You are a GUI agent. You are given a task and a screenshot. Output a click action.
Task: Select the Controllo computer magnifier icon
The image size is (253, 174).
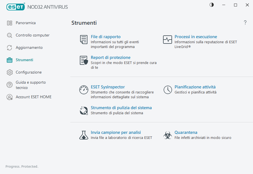point(10,35)
